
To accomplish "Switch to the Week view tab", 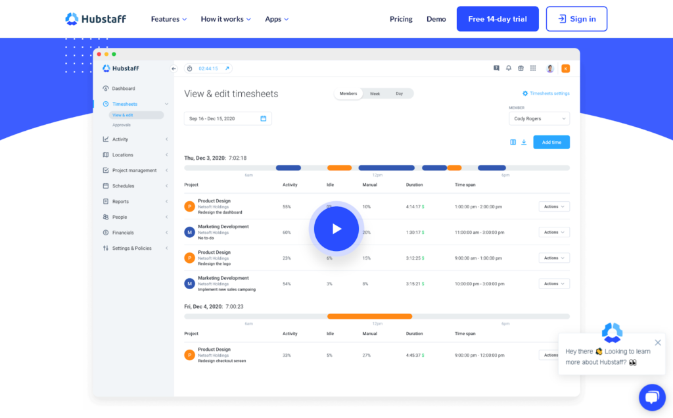I will pyautogui.click(x=375, y=93).
